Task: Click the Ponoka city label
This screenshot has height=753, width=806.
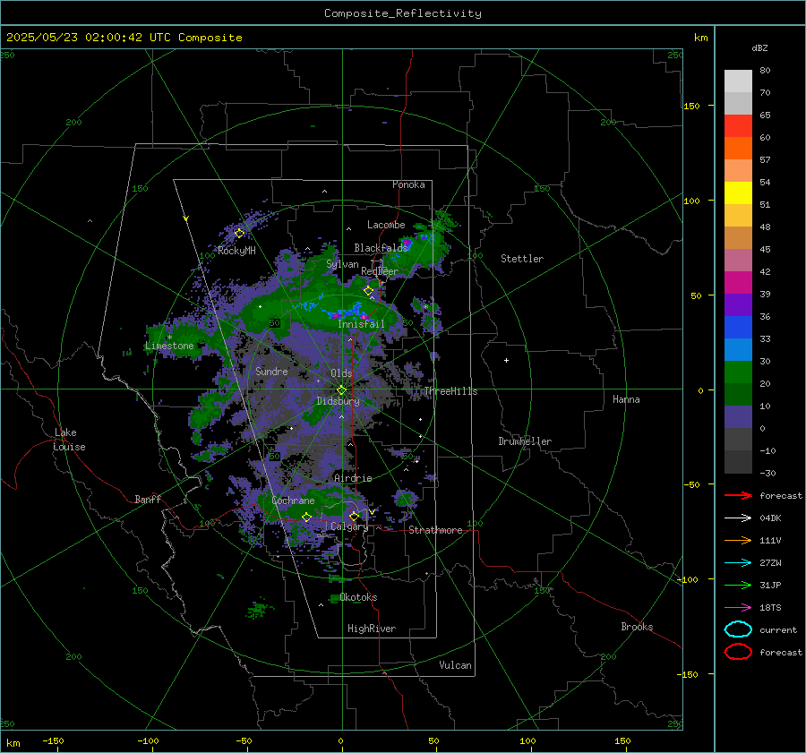Action: (x=408, y=184)
